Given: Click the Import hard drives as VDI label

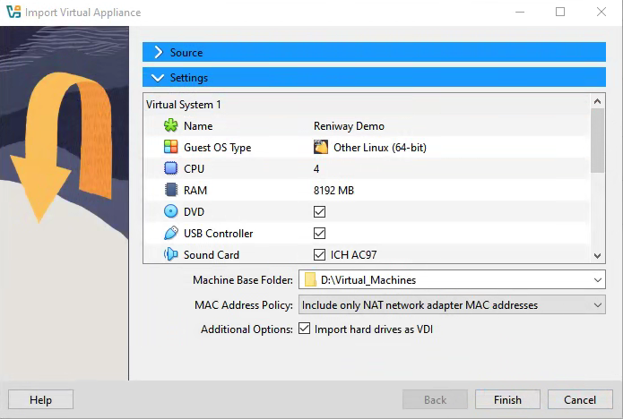Looking at the screenshot, I should [x=374, y=329].
